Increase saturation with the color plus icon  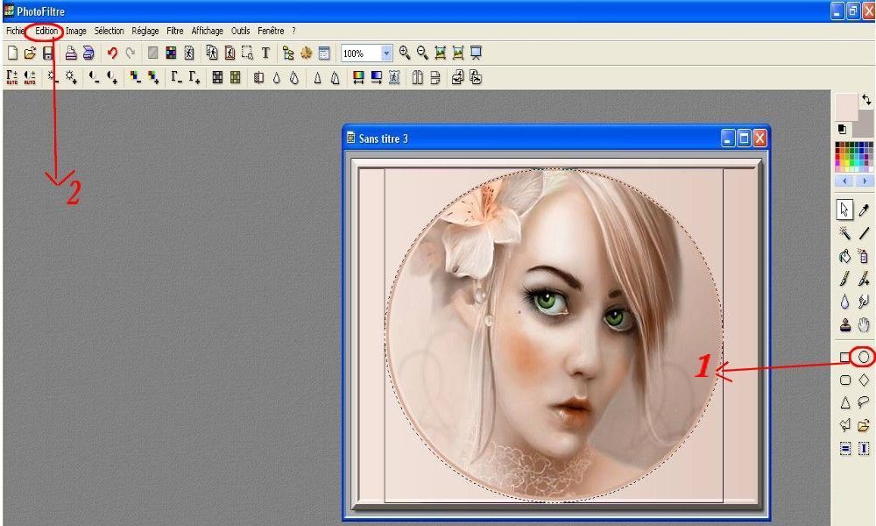[x=153, y=77]
